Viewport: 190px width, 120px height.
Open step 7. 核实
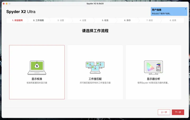tap(150, 20)
